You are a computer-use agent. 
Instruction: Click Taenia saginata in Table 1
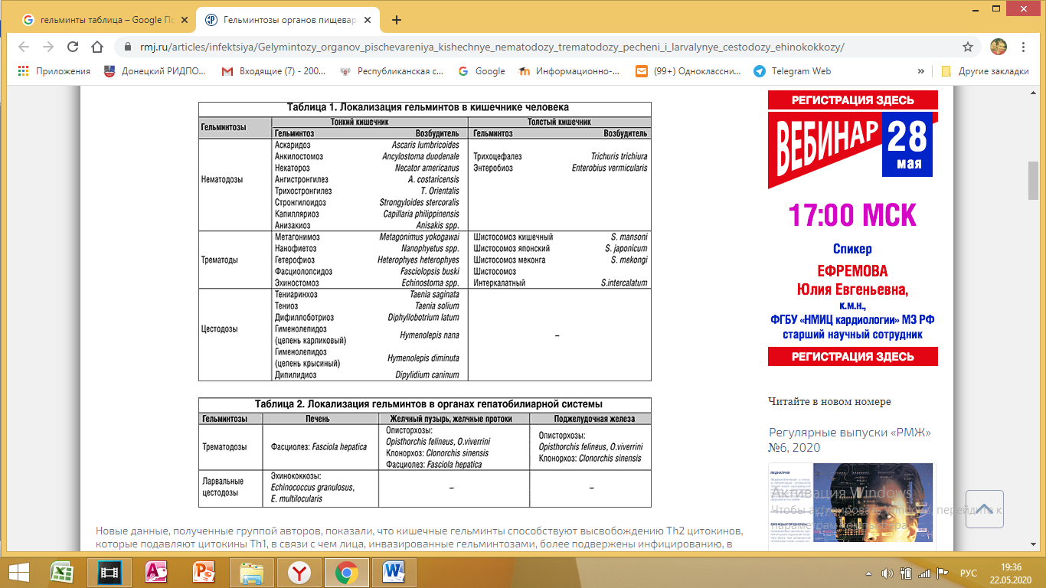[434, 294]
